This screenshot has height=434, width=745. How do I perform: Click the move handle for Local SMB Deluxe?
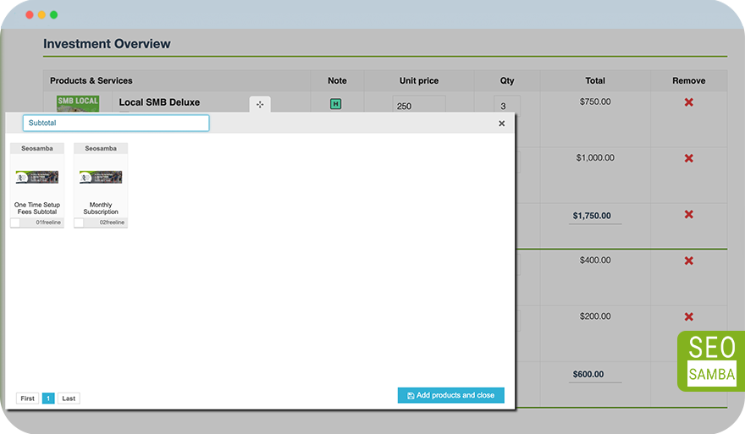tap(260, 104)
